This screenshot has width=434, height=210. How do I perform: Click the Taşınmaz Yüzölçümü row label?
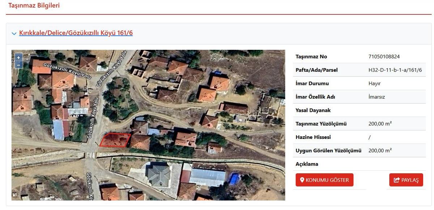[x=321, y=124]
